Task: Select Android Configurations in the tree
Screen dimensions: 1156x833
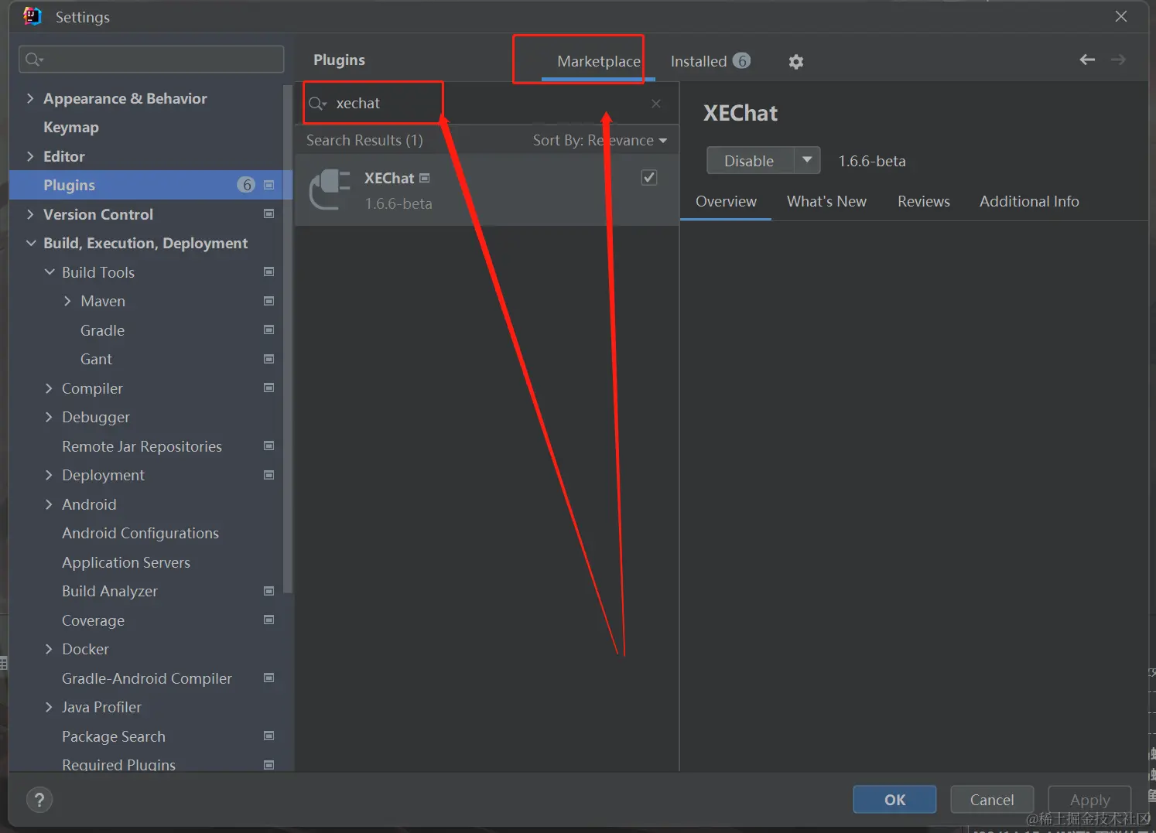Action: (x=140, y=533)
